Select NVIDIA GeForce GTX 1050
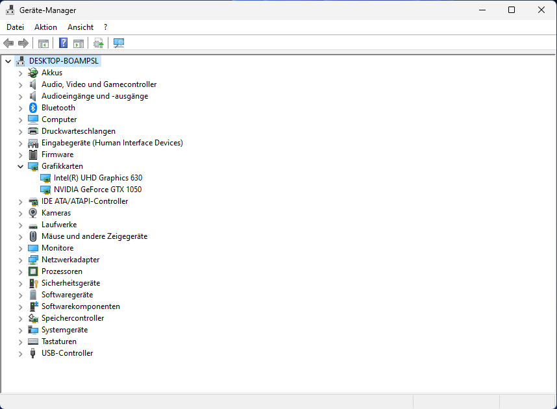557x409 pixels. coord(97,189)
